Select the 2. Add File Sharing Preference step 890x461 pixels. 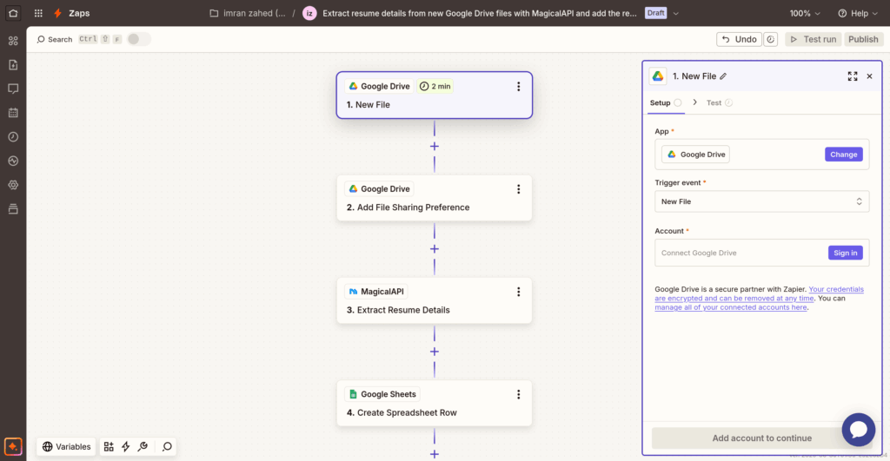point(435,198)
